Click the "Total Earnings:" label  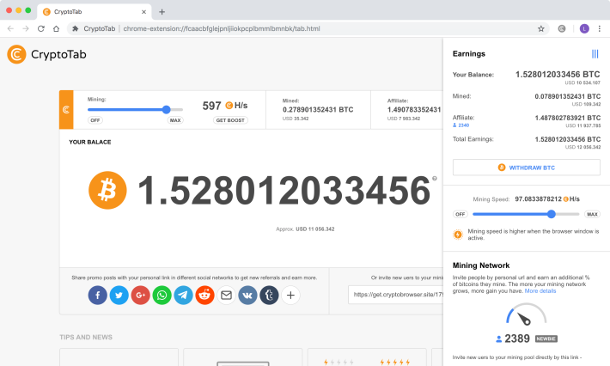point(473,139)
